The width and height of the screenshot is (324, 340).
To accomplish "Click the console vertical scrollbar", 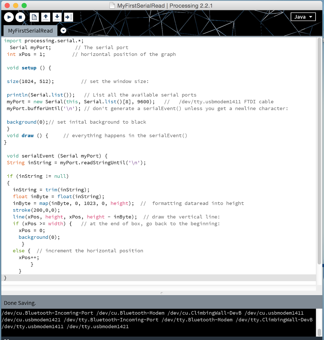I will (319, 332).
